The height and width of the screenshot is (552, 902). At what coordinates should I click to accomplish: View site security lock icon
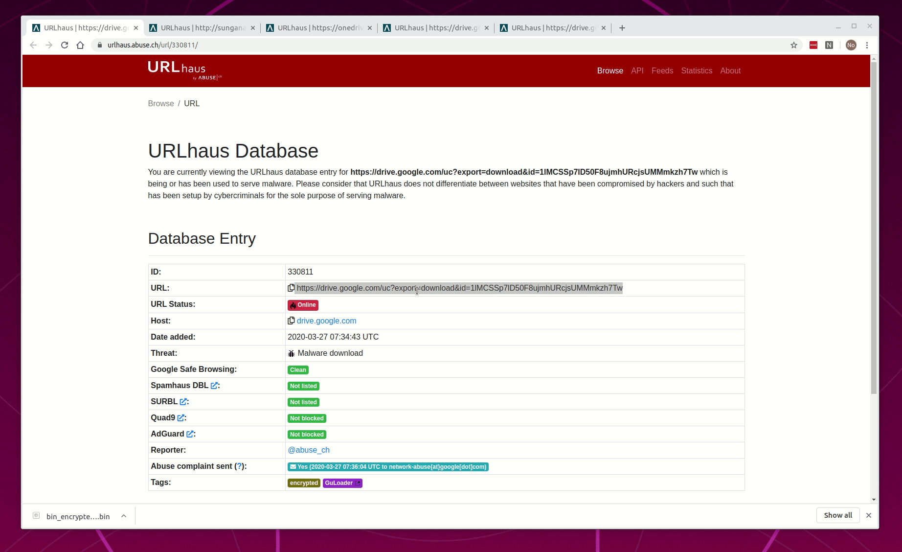[100, 45]
